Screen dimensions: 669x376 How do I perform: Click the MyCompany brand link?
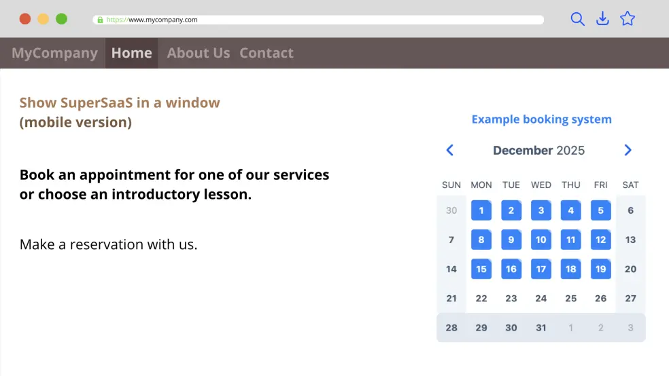(x=54, y=53)
